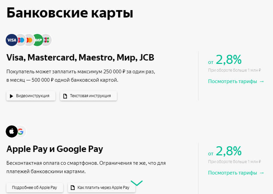Select the green Мир card icon
This screenshot has width=273, height=194.
38,40
